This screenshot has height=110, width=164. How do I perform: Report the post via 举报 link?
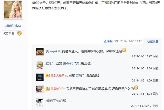tap(110, 41)
